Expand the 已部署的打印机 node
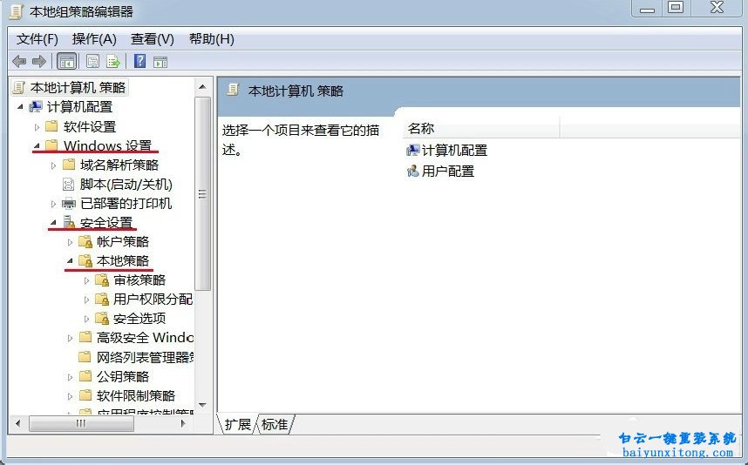The width and height of the screenshot is (748, 465). click(53, 204)
